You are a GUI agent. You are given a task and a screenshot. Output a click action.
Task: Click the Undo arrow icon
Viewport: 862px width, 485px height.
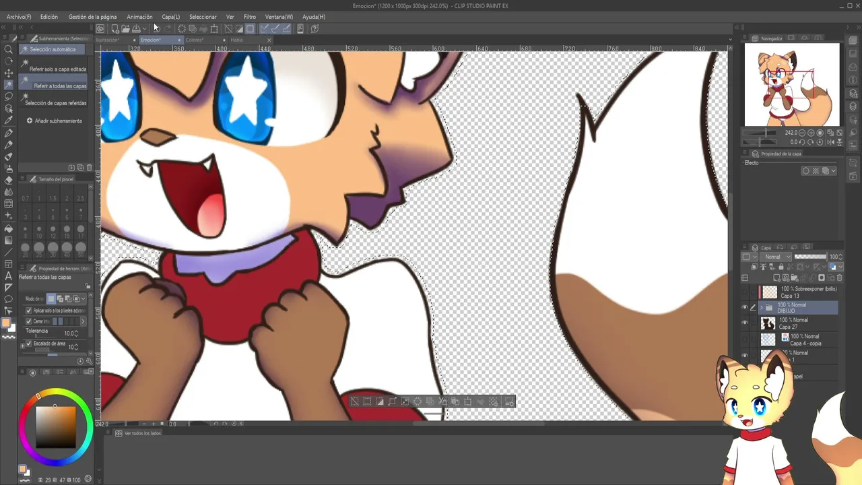pos(157,28)
